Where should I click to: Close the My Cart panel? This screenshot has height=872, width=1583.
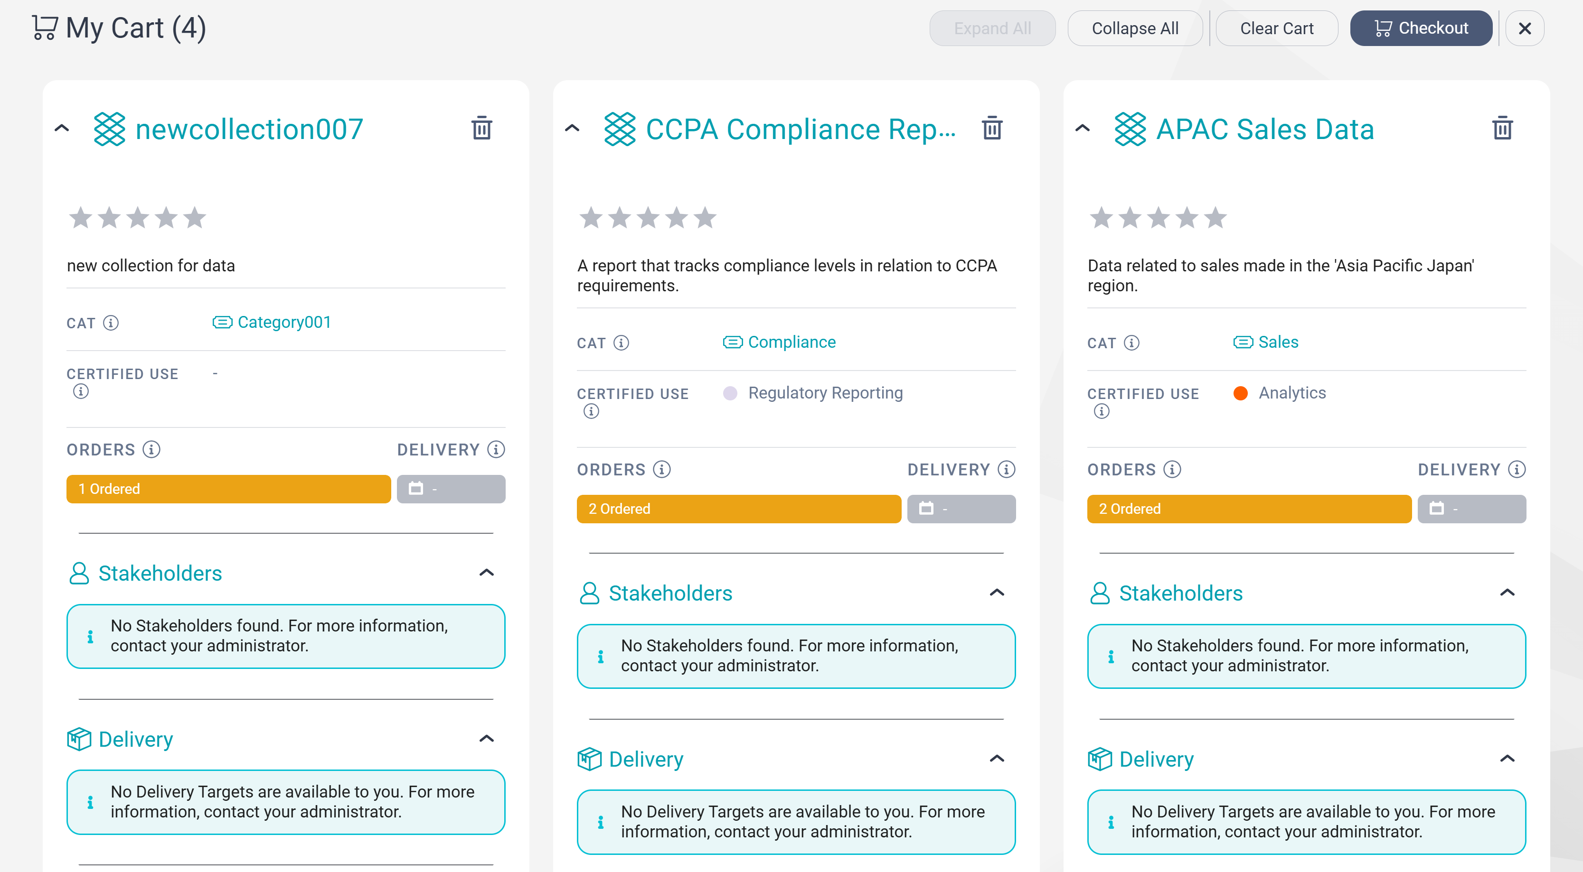tap(1525, 28)
